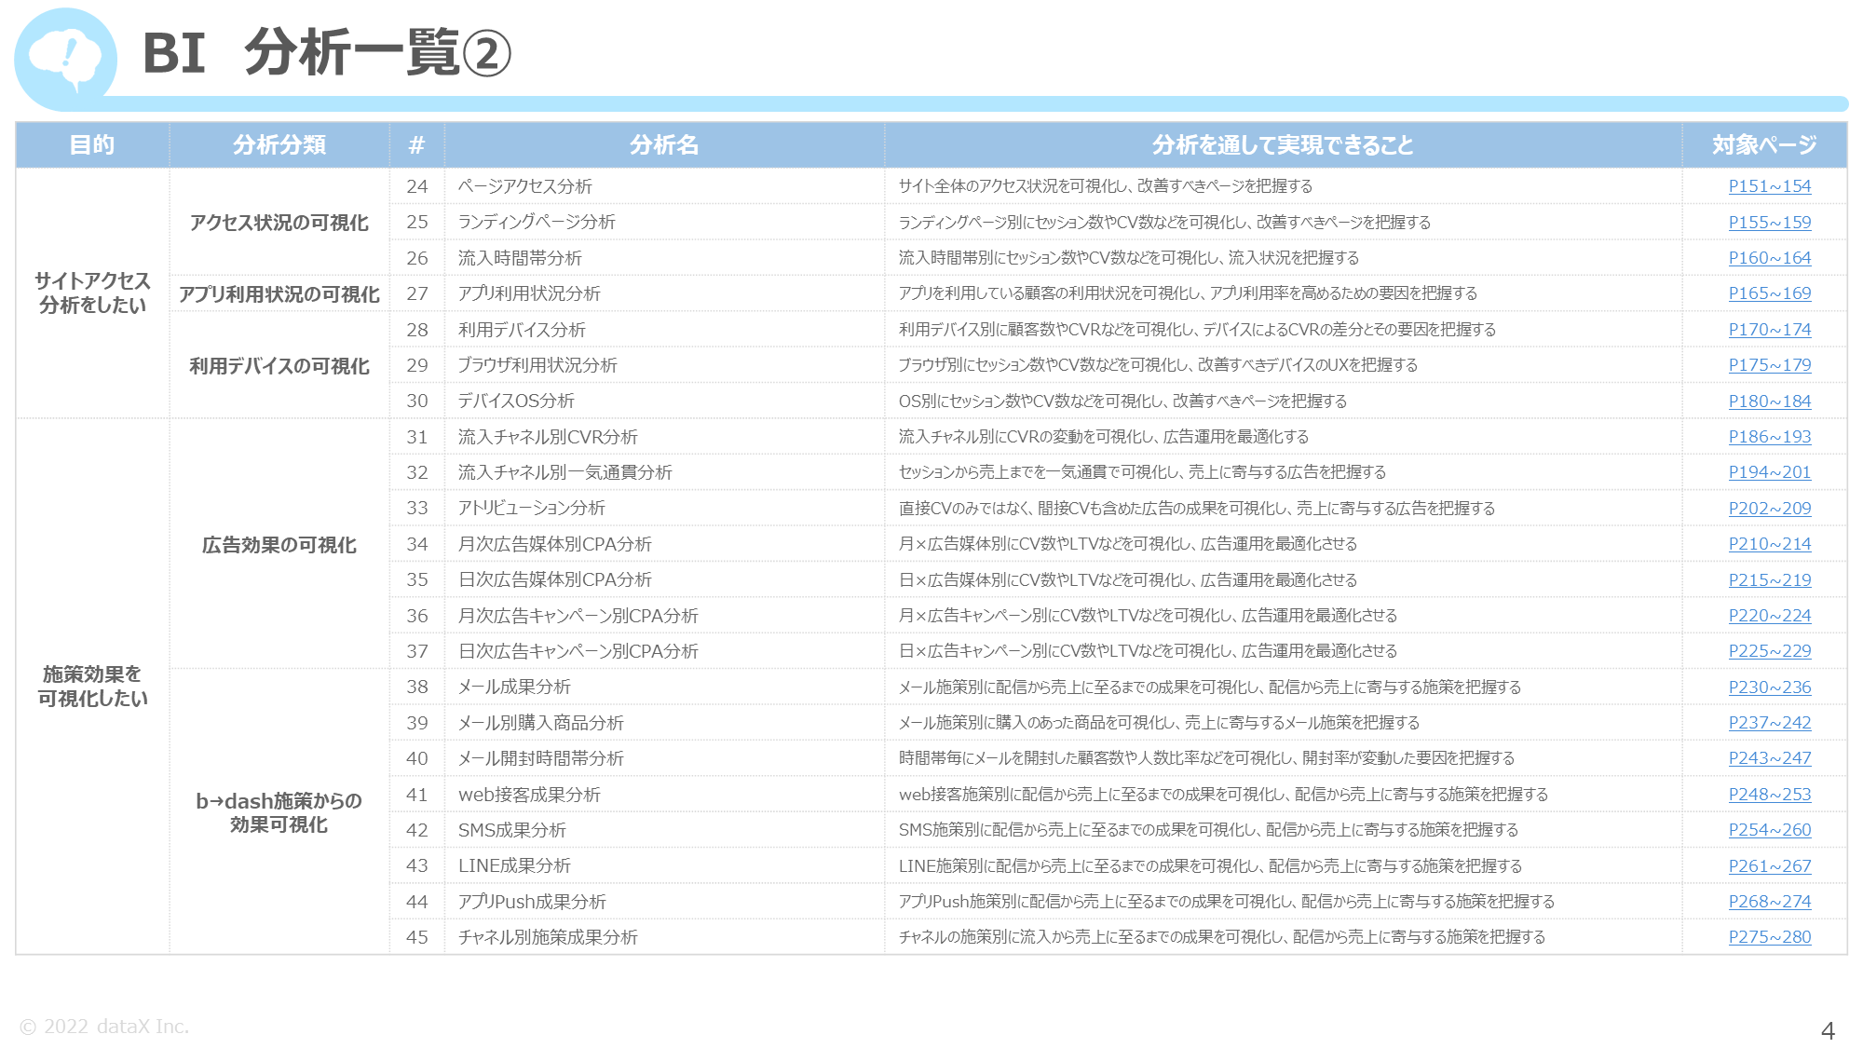Screen dimensions: 1863x1048
Task: Open page link P186~193
Action: tap(1769, 437)
